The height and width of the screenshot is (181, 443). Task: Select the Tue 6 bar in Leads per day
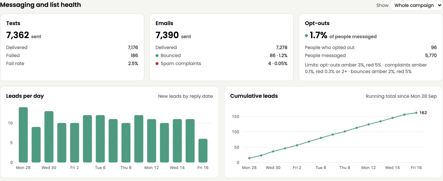[100, 139]
